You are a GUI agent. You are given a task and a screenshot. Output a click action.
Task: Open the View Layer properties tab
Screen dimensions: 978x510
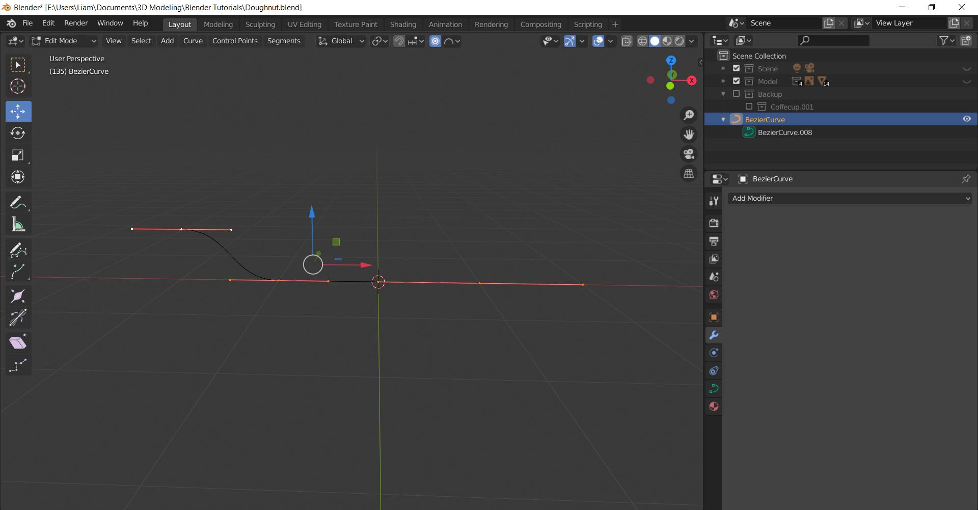714,259
